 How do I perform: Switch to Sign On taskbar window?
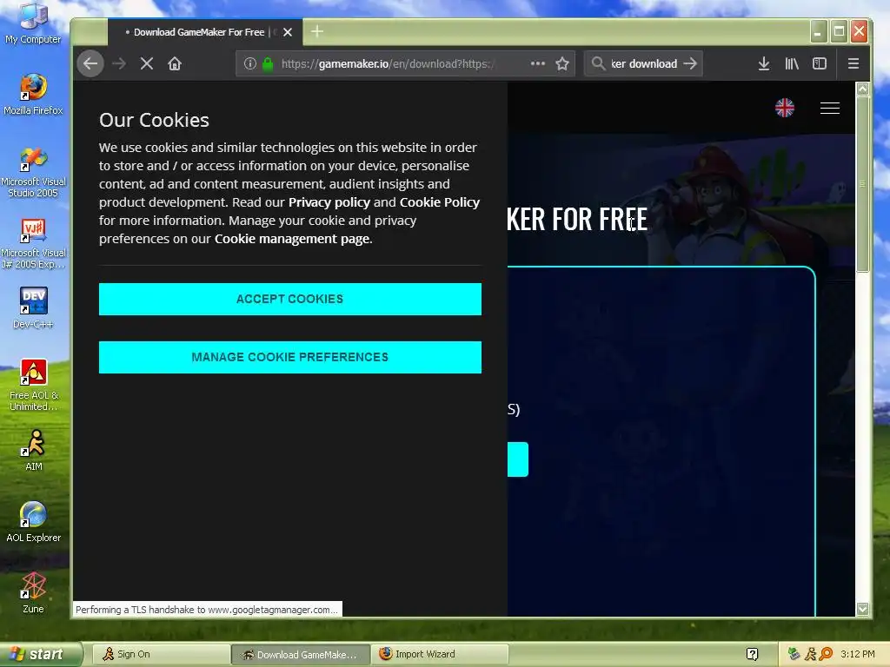(160, 654)
